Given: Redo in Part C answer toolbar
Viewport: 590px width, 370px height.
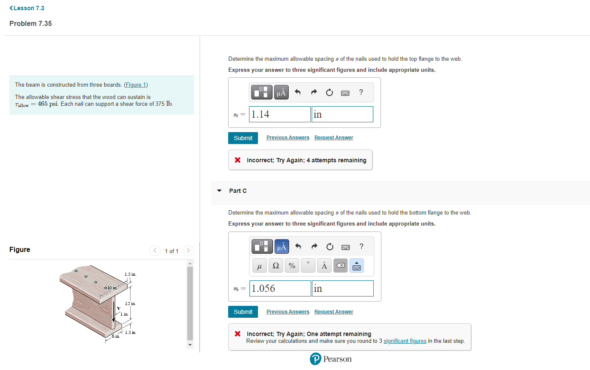Looking at the screenshot, I should pyautogui.click(x=314, y=246).
